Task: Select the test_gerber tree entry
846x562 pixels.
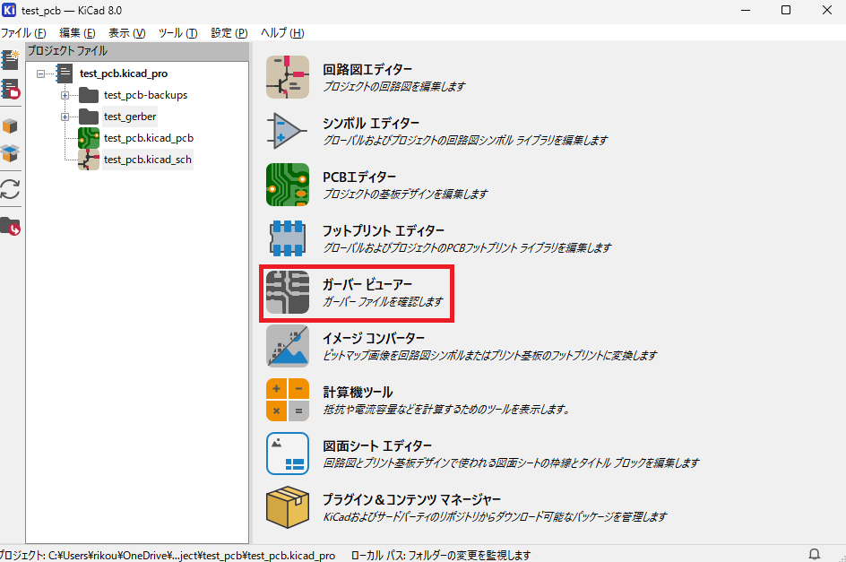Action: pos(130,117)
